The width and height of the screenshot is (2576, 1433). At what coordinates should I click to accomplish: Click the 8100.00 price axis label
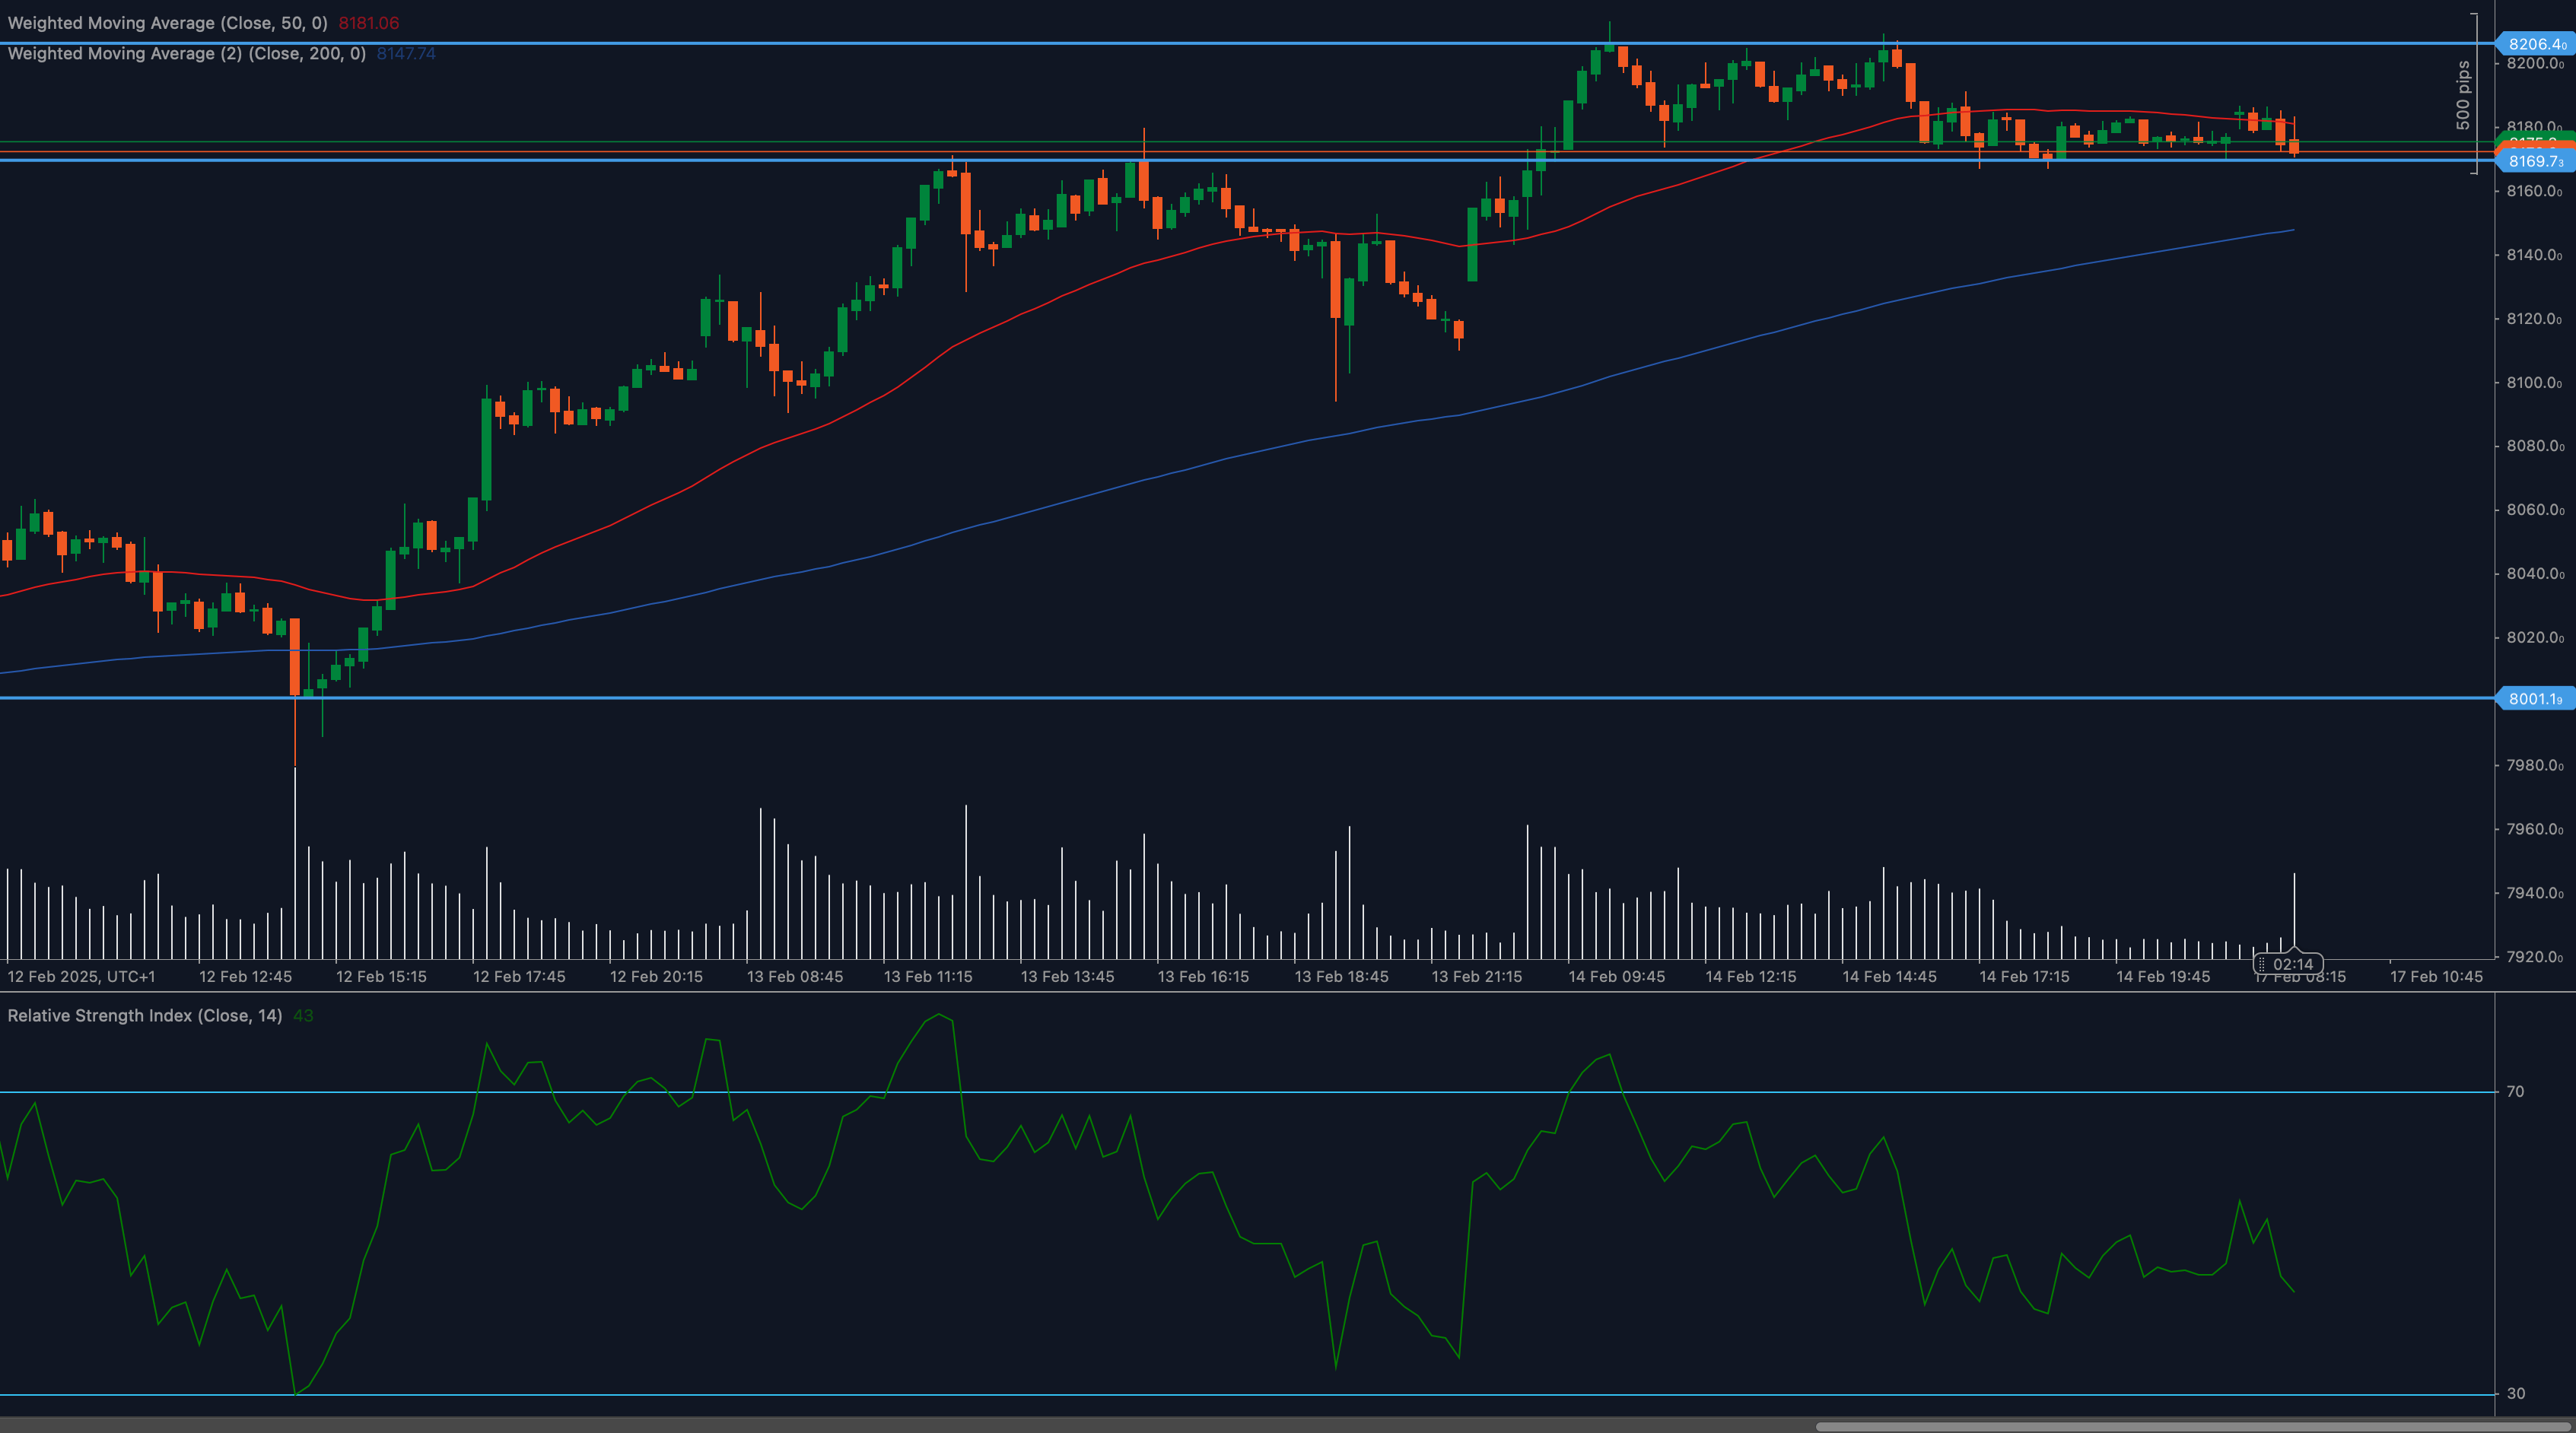pos(2535,383)
